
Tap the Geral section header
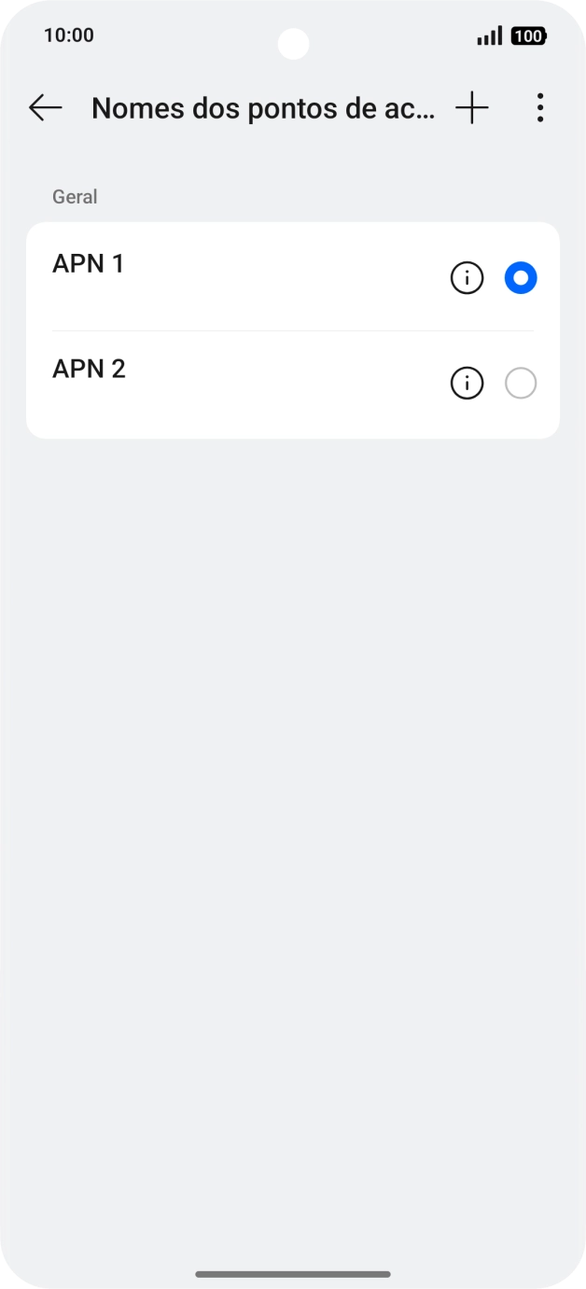tap(75, 197)
